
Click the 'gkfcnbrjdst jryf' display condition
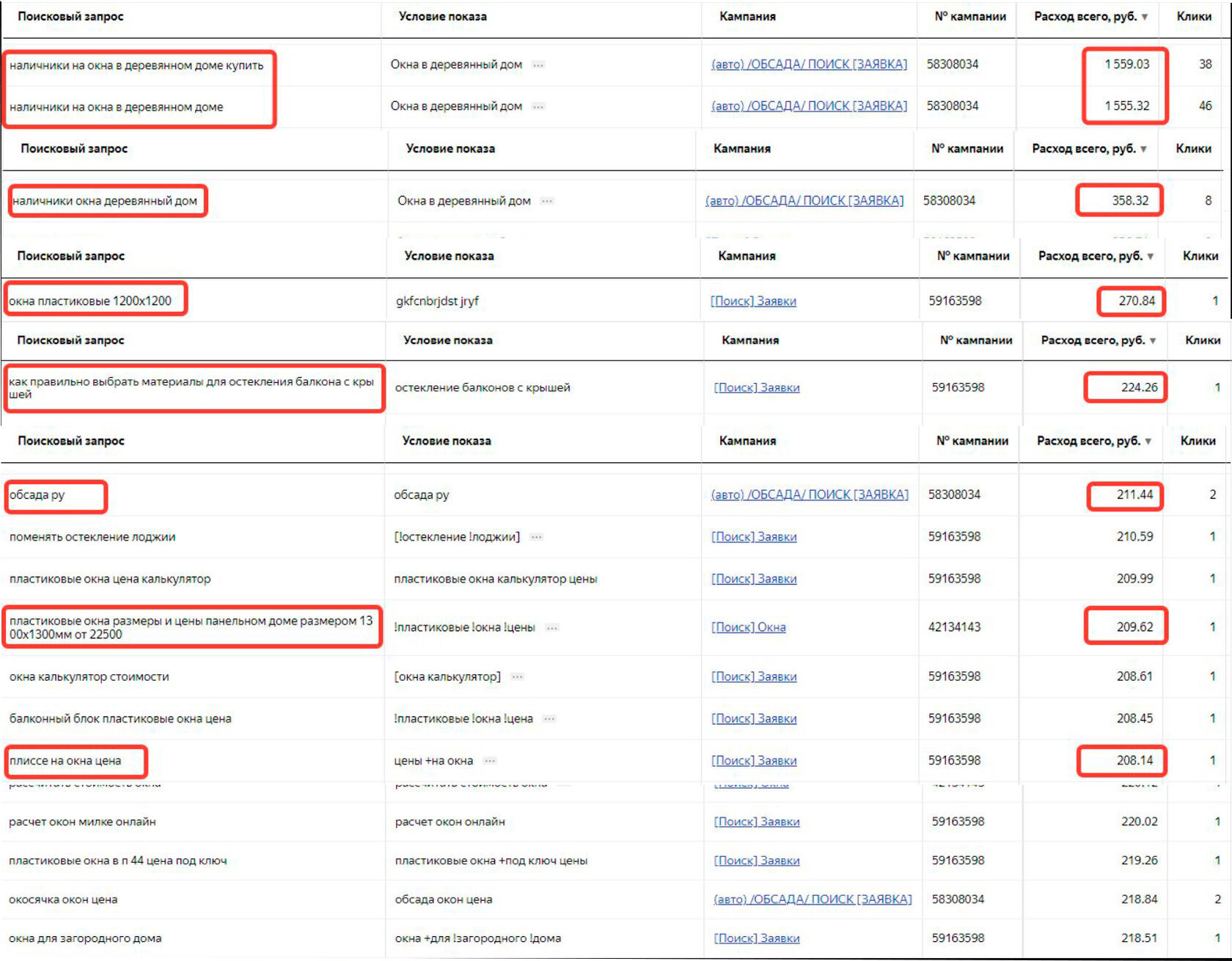pyautogui.click(x=437, y=302)
